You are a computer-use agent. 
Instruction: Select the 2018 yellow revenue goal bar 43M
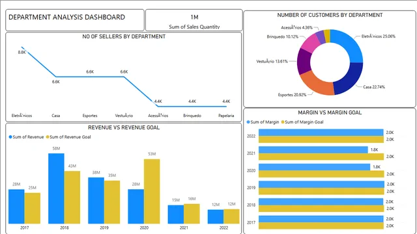(x=72, y=198)
